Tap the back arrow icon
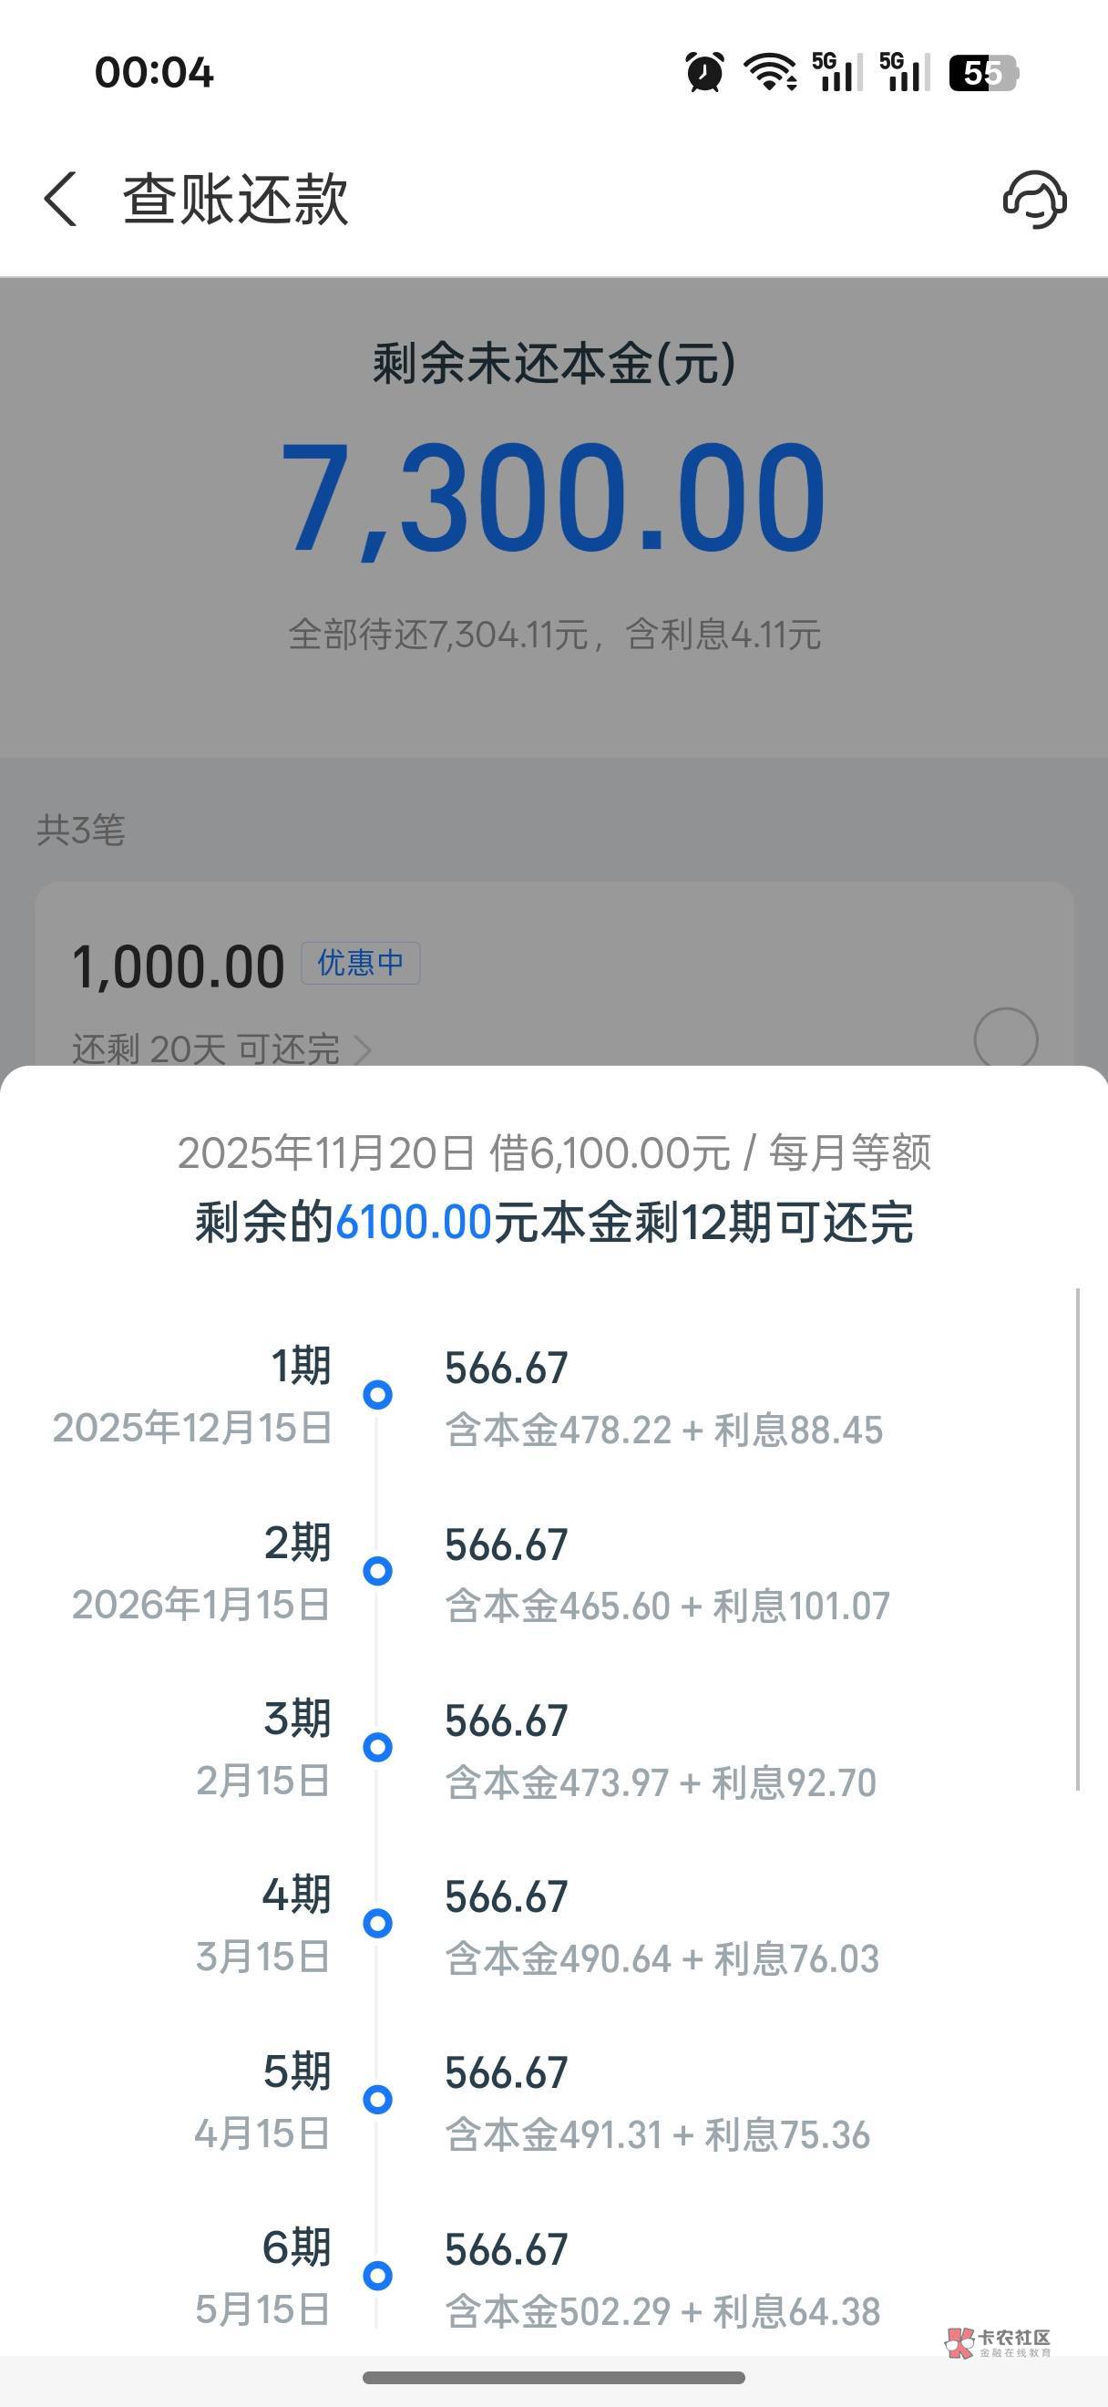This screenshot has height=2407, width=1108. (61, 198)
